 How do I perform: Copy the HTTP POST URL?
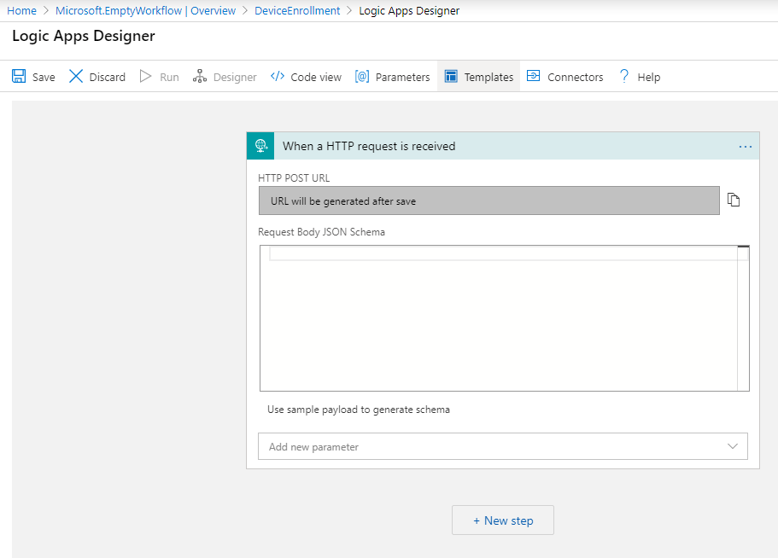tap(733, 200)
